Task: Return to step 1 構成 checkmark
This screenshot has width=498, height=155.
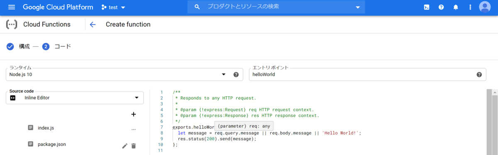Action: (x=10, y=46)
